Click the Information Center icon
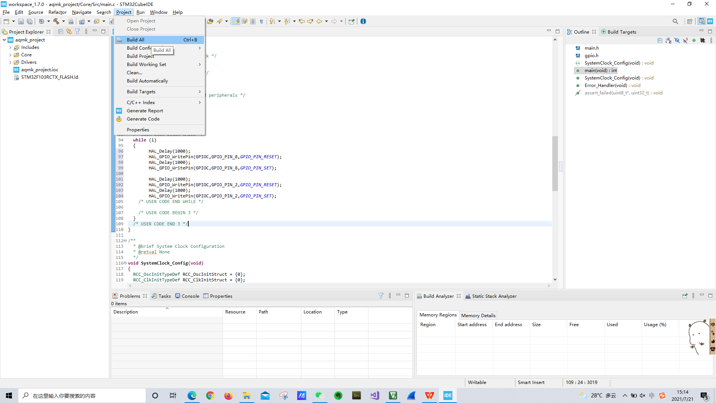The height and width of the screenshot is (403, 716). (x=363, y=21)
